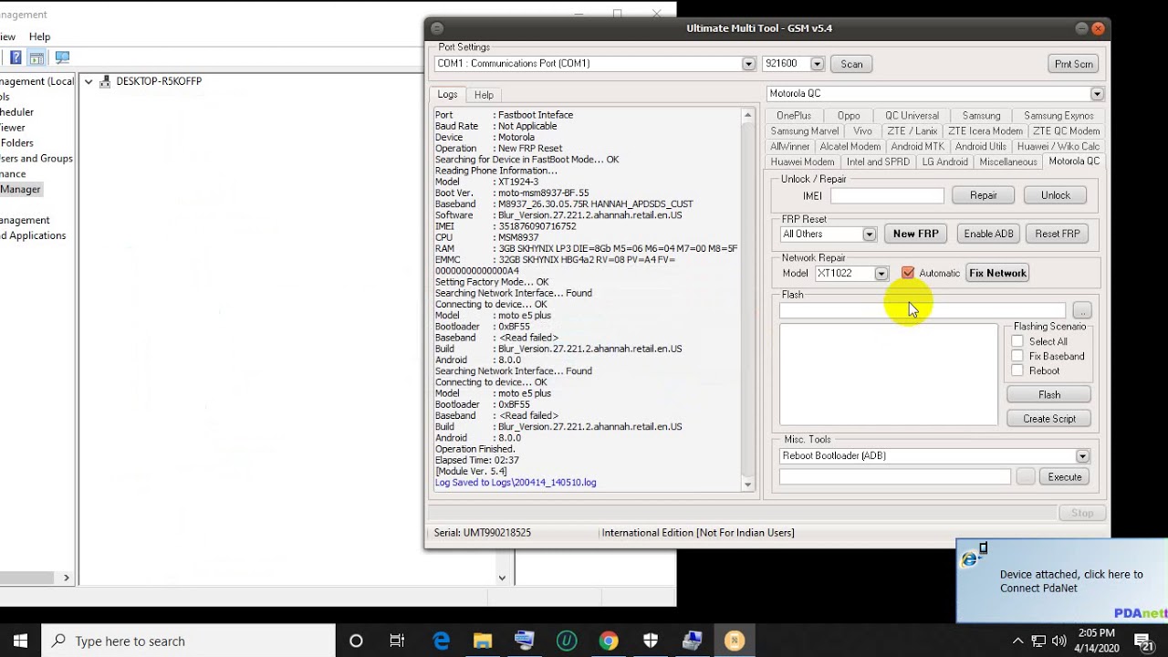1168x657 pixels.
Task: Click the IMEI input field
Action: pos(887,195)
